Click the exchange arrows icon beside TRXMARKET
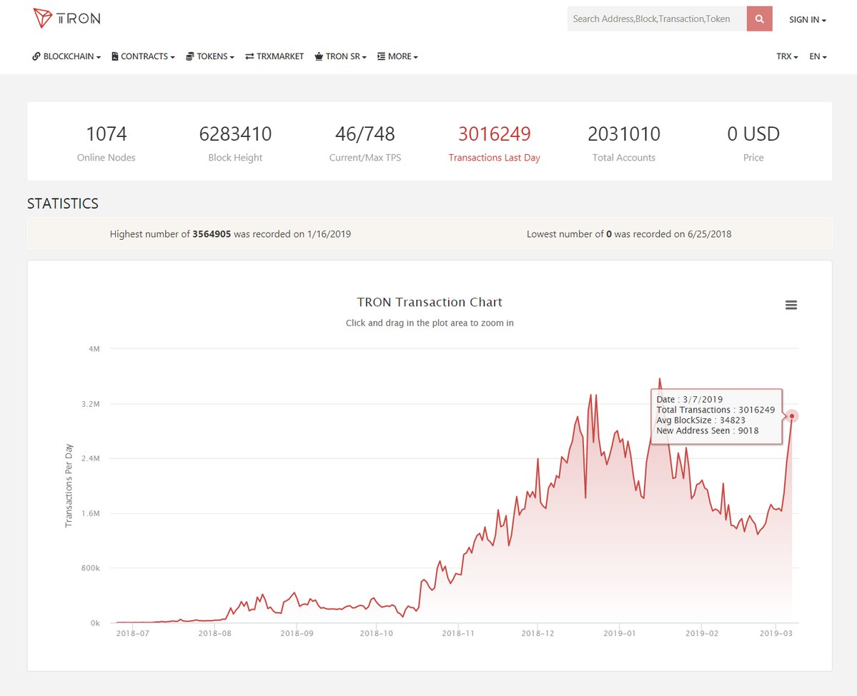This screenshot has height=696, width=857. (249, 56)
